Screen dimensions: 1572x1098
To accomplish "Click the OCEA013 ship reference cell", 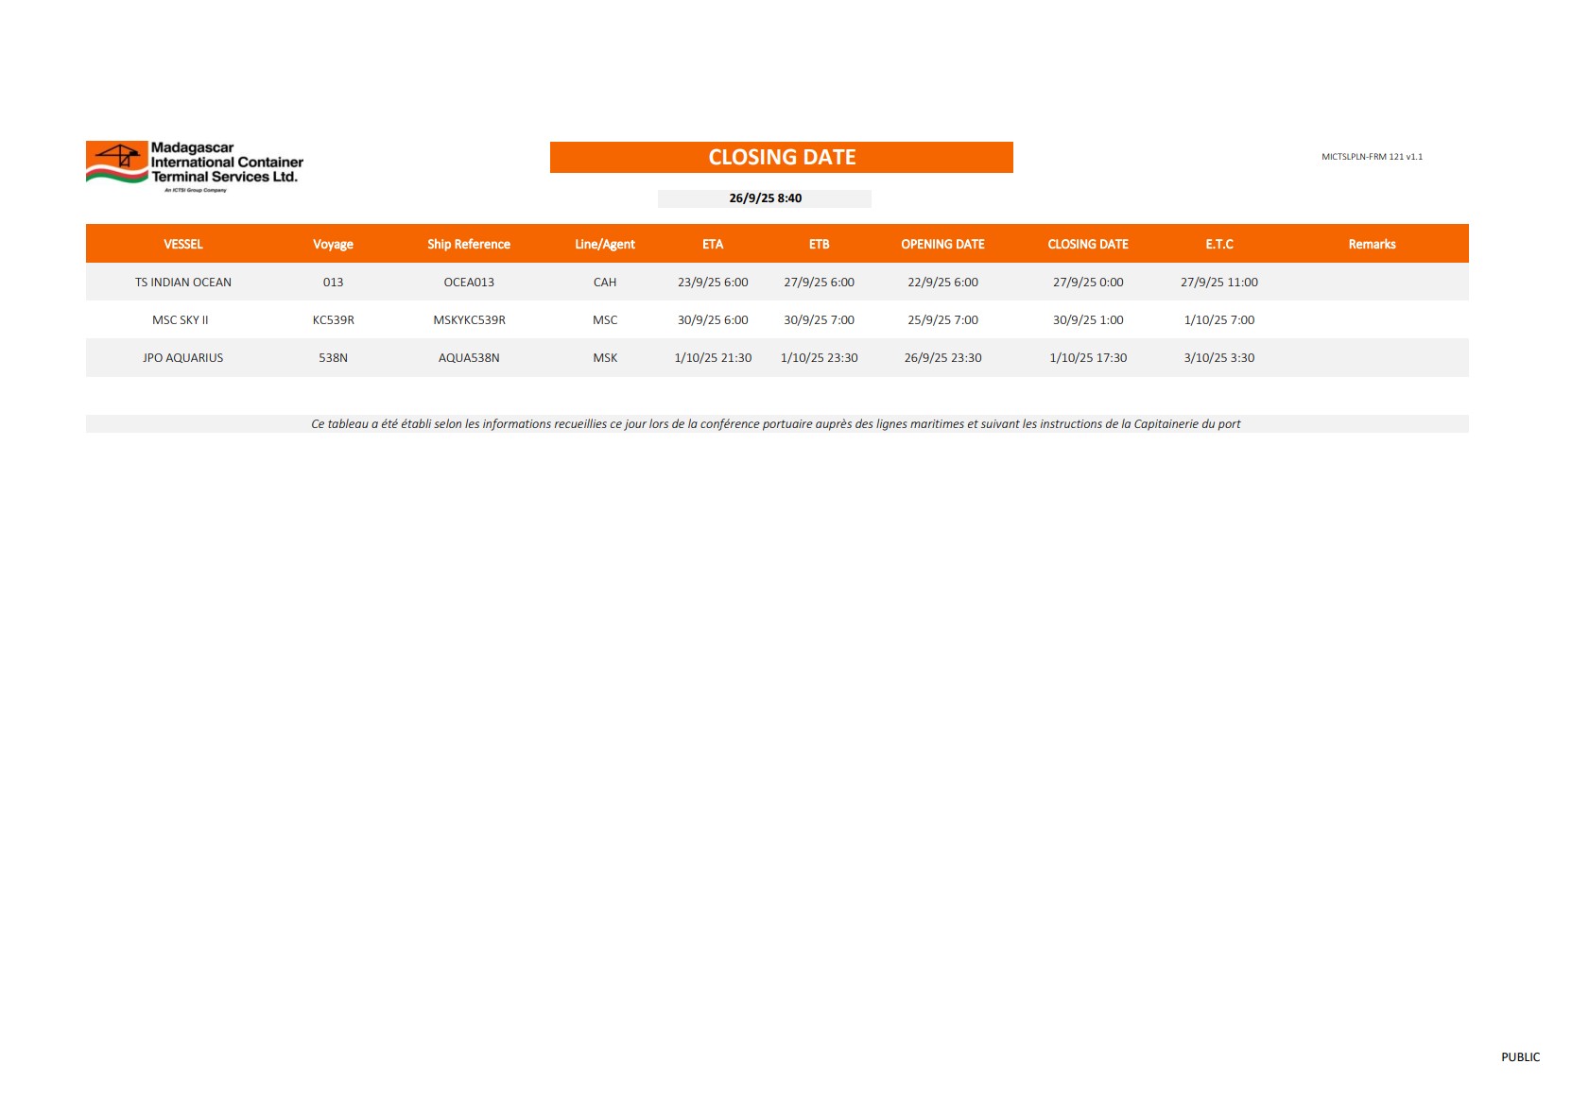I will click(469, 283).
